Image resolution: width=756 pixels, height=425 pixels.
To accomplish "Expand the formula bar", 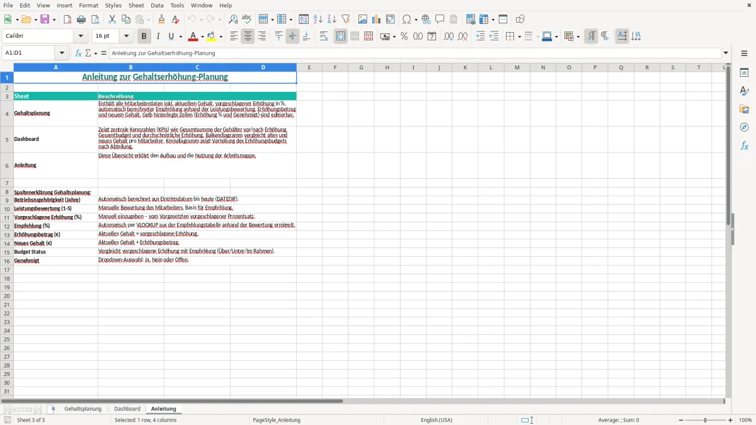I will pos(726,53).
